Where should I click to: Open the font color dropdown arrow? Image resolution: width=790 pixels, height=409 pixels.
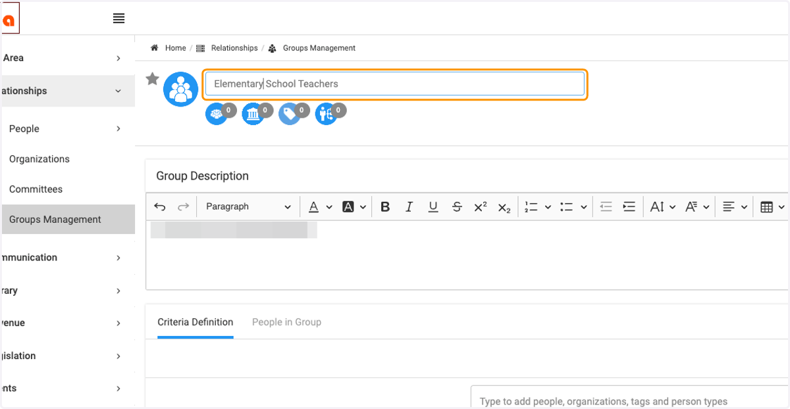329,207
